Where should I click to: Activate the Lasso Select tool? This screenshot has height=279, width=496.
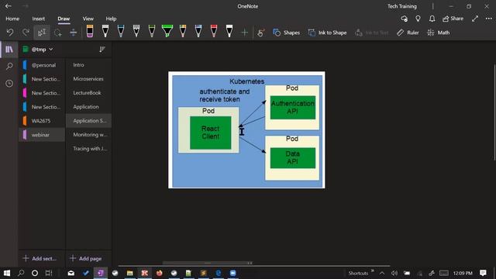coord(57,33)
